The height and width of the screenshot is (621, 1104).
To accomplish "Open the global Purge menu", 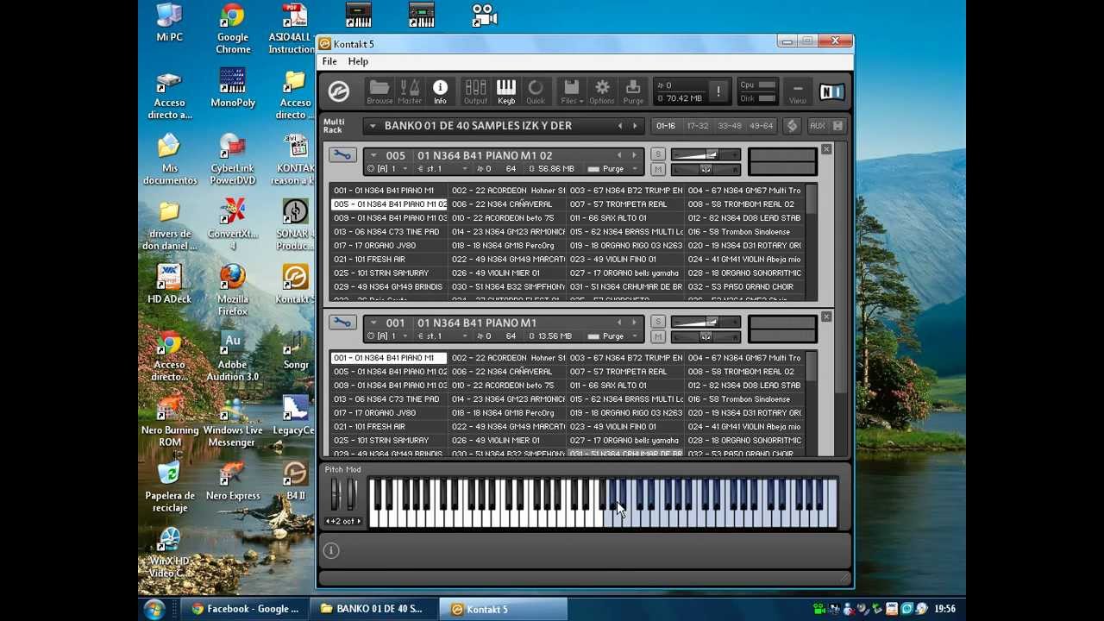I will (x=633, y=91).
